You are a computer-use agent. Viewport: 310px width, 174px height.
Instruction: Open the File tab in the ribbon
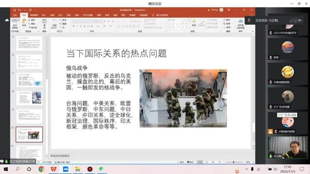coord(15,15)
